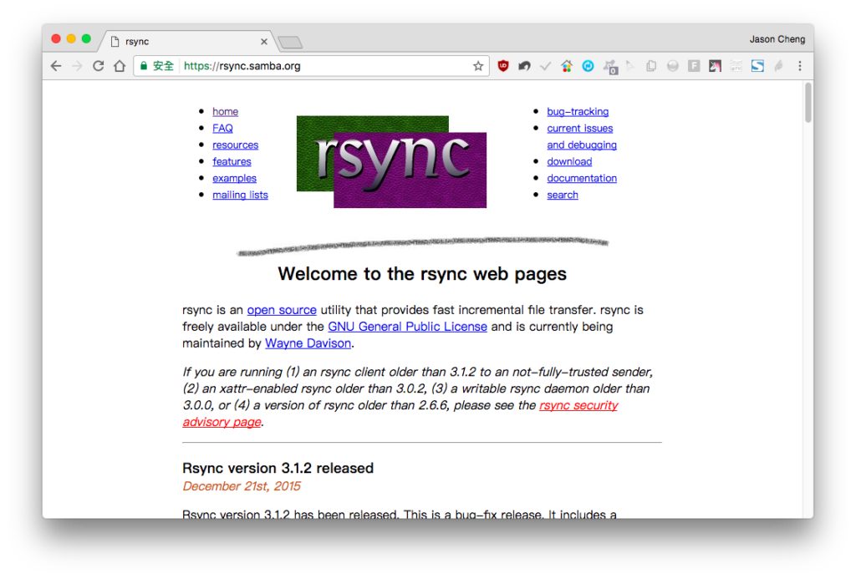Open the unicorn extension icon

(x=716, y=66)
